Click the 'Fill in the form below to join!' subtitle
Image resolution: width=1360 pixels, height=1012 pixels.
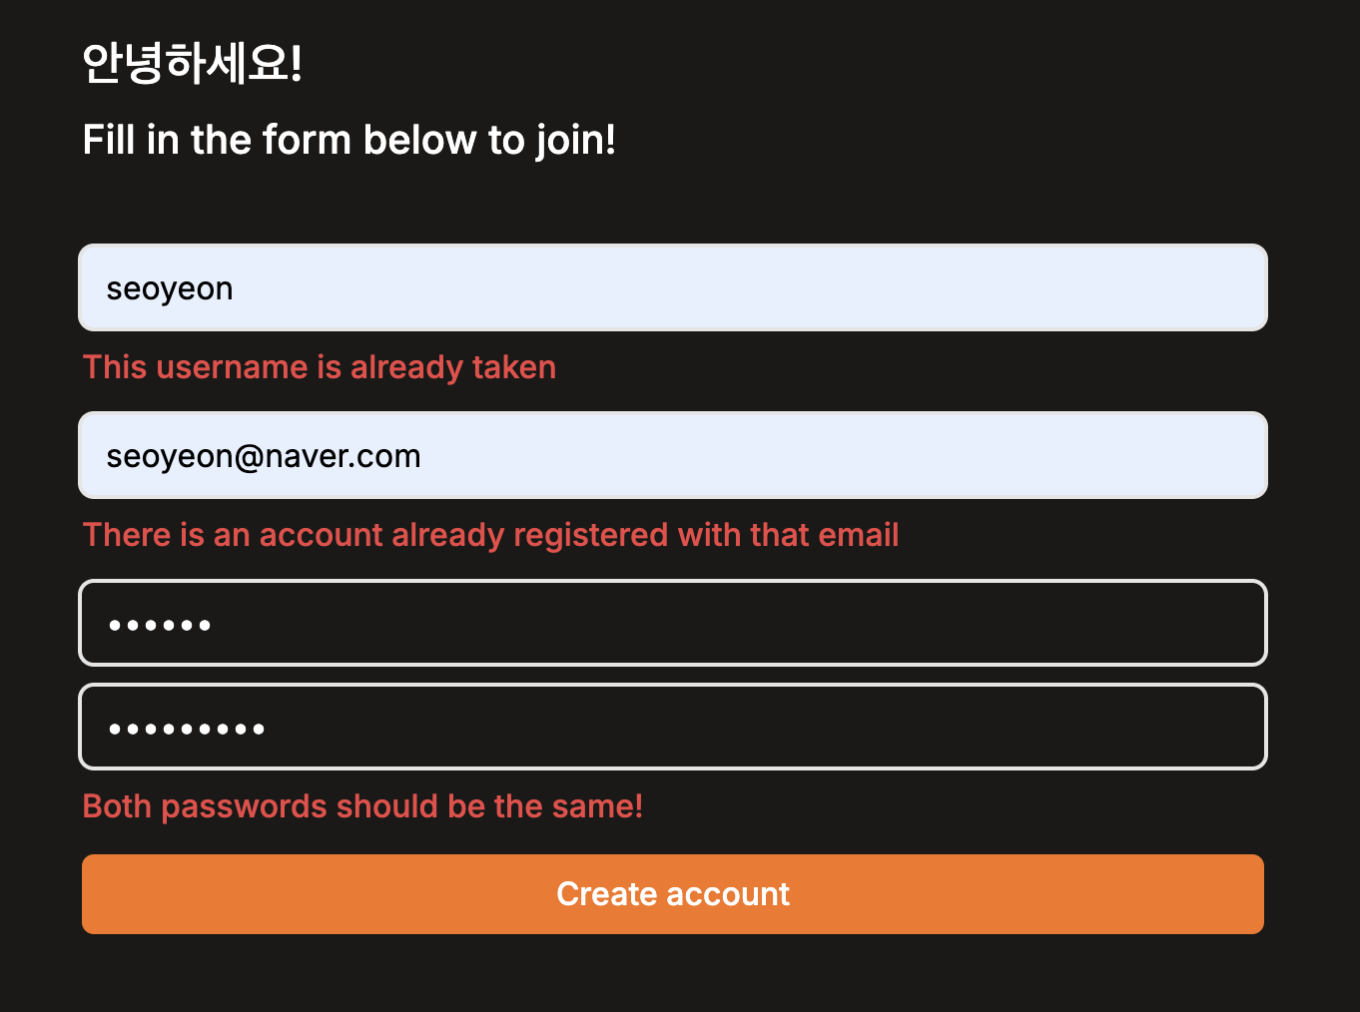[x=349, y=140]
